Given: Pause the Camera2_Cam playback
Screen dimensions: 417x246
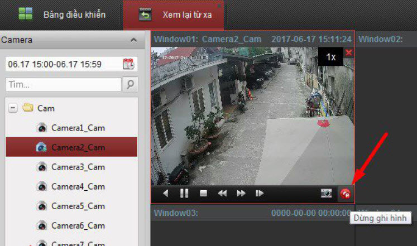Looking at the screenshot, I should 184,194.
